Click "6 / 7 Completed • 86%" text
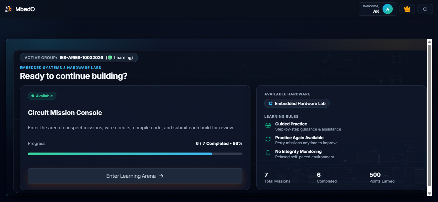 tap(219, 143)
